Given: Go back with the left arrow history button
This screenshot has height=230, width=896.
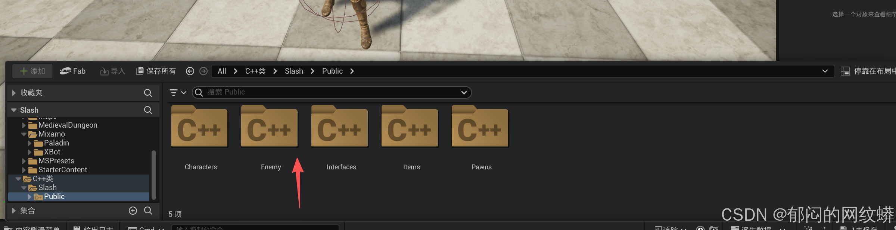Looking at the screenshot, I should tap(190, 71).
